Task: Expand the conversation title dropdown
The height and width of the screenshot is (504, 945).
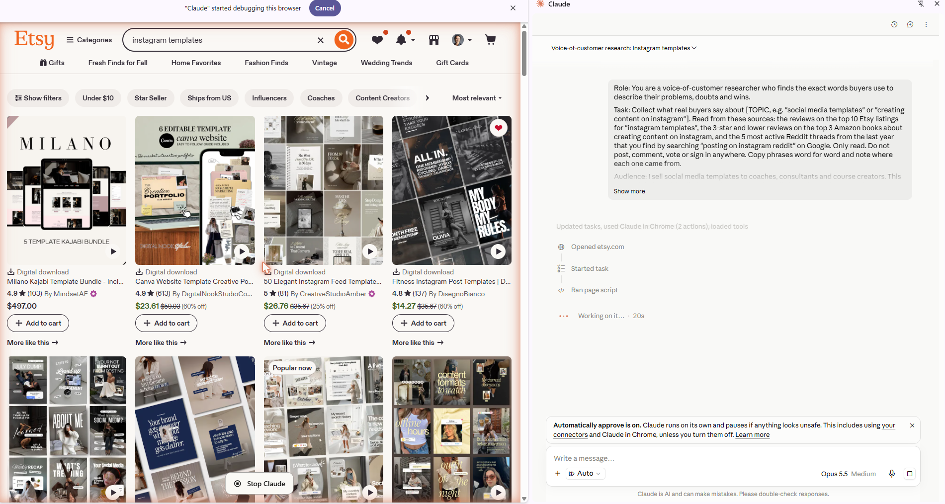Action: (x=624, y=48)
